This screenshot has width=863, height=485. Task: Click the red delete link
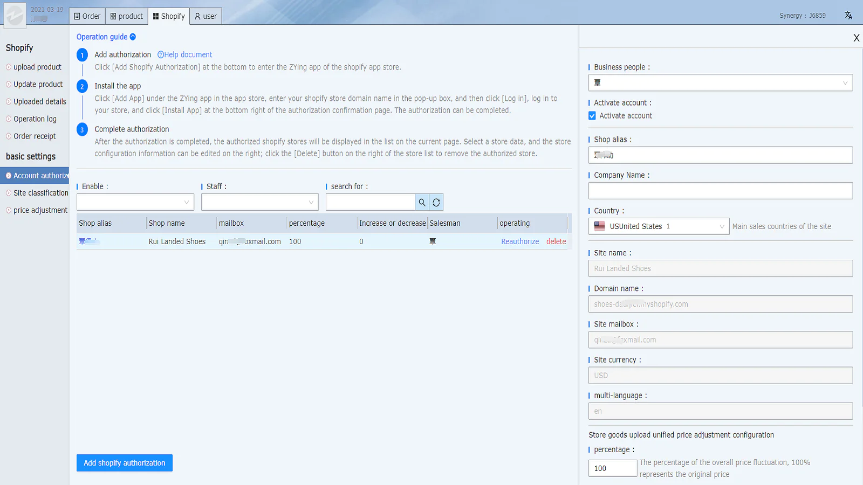click(556, 241)
